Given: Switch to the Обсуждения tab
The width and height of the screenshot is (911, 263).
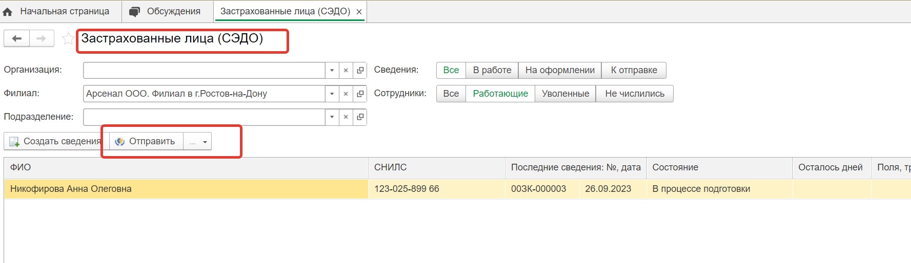Looking at the screenshot, I should pyautogui.click(x=168, y=11).
